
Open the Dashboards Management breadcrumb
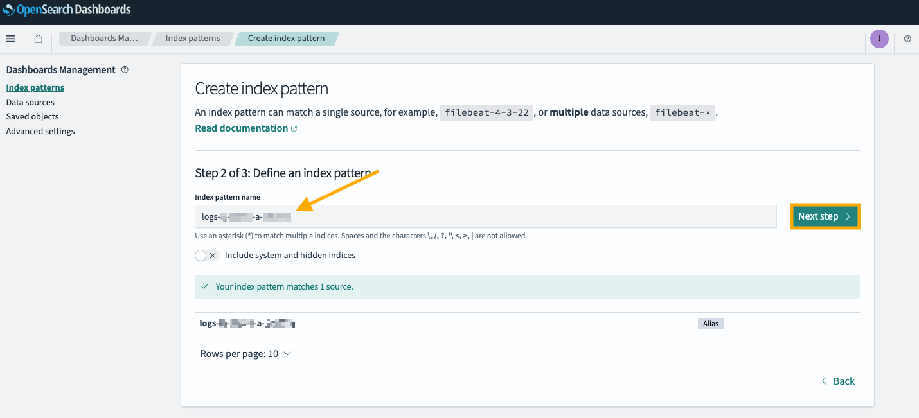pyautogui.click(x=105, y=39)
